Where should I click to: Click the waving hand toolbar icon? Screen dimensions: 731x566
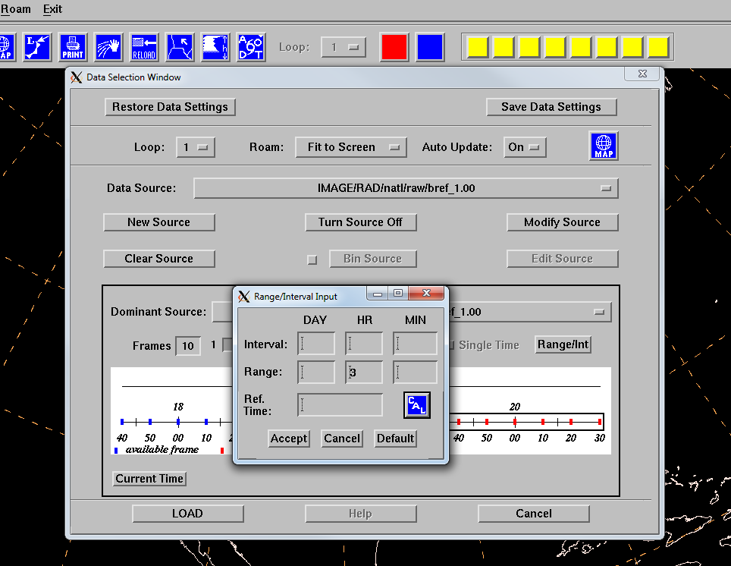click(108, 47)
